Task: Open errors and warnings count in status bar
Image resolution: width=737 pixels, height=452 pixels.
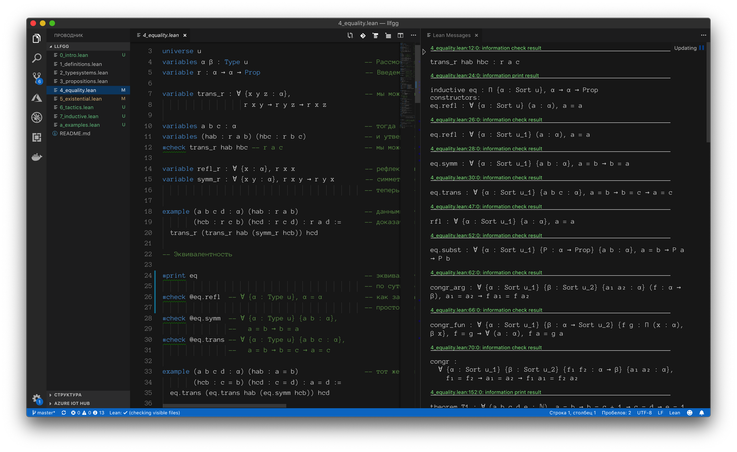Action: tap(88, 413)
